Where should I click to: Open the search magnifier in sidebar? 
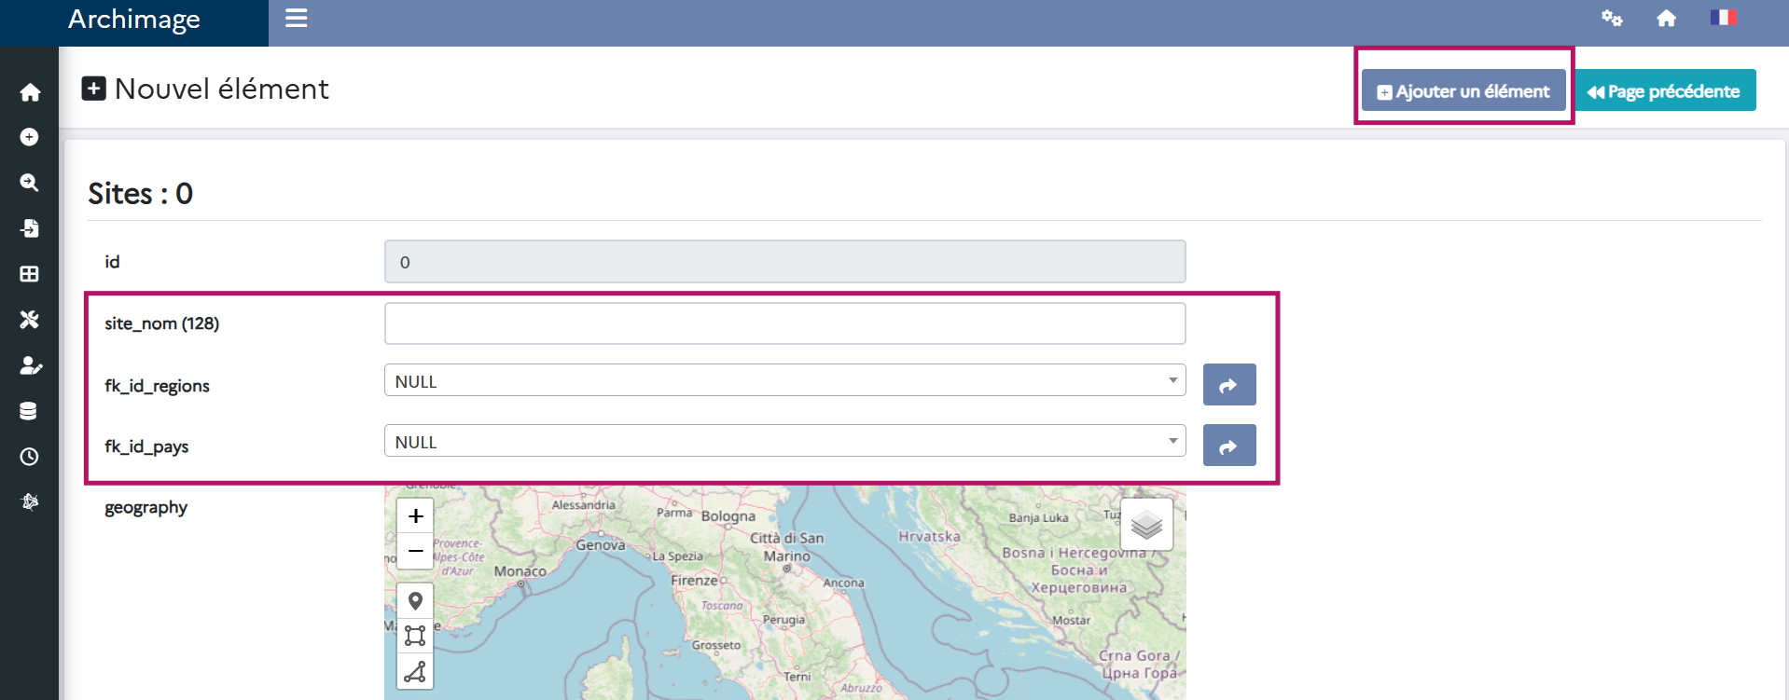point(30,183)
